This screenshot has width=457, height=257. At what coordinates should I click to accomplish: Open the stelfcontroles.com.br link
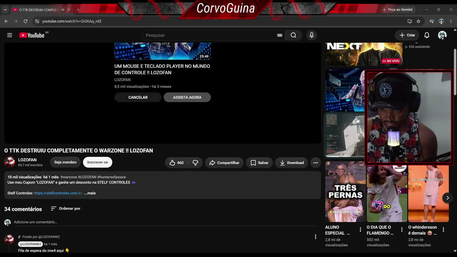(58, 193)
